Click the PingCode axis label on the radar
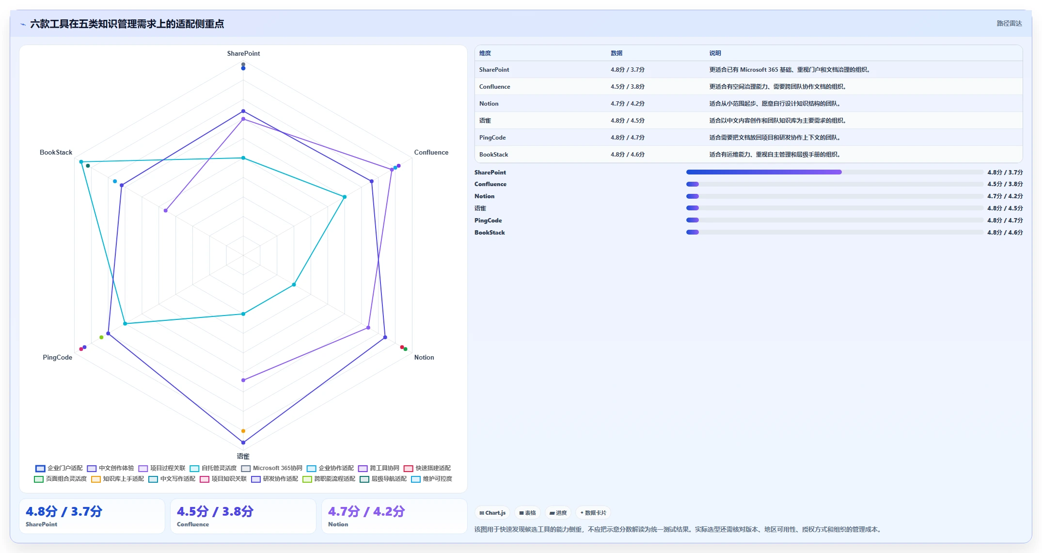 57,357
